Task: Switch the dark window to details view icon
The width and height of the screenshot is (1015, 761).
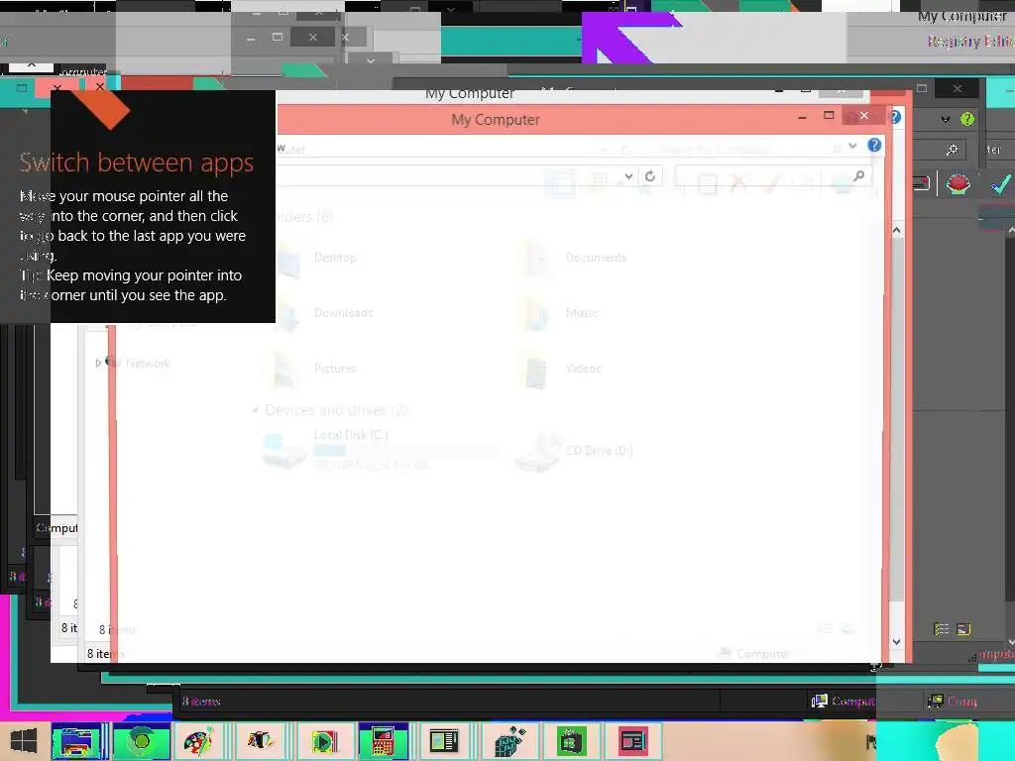Action: point(942,629)
